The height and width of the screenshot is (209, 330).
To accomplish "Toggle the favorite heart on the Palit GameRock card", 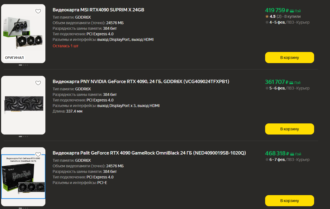I will [x=38, y=154].
